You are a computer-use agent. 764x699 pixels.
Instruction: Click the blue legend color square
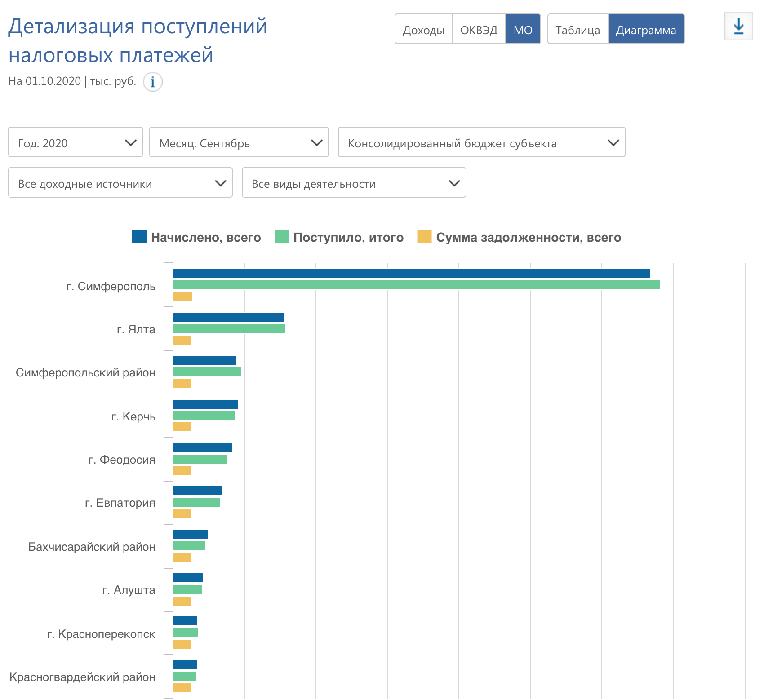(139, 237)
